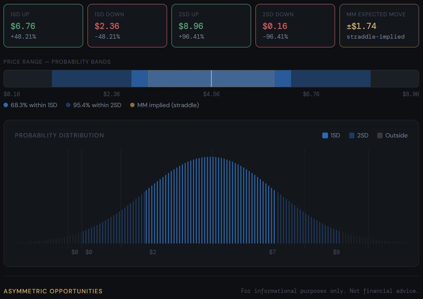Click the +48.21% percentage text
The width and height of the screenshot is (423, 299).
pos(23,36)
